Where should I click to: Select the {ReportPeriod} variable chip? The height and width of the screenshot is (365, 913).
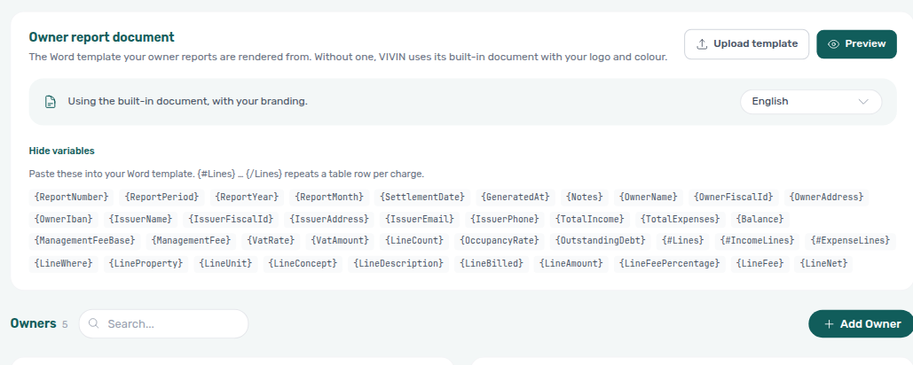pos(161,197)
